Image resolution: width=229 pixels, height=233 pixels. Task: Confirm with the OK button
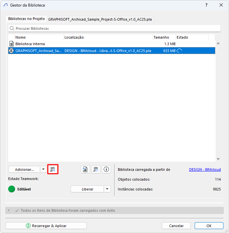pyautogui.click(x=209, y=226)
